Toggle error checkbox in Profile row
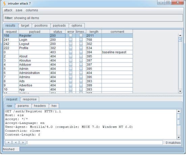 71,48
